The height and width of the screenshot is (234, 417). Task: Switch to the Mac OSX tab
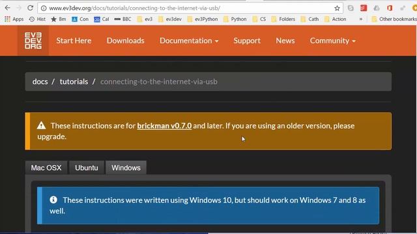point(46,168)
